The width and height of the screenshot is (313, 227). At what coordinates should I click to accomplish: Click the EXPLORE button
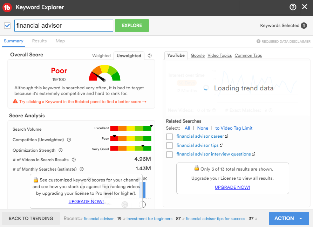[x=132, y=26]
